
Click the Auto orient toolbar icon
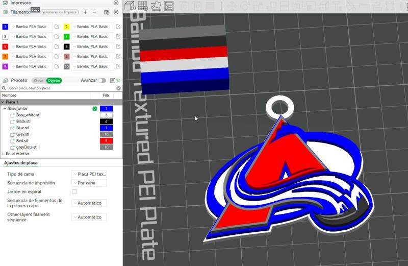pyautogui.click(x=156, y=6)
